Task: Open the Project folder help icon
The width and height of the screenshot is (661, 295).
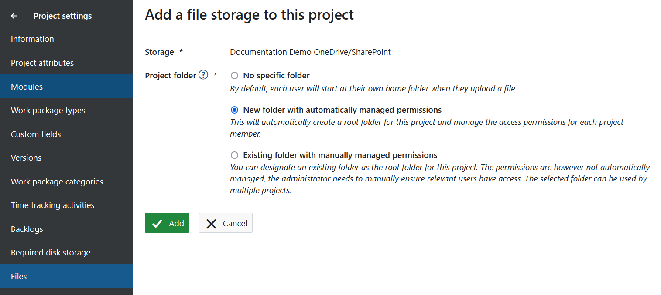Action: pos(203,75)
